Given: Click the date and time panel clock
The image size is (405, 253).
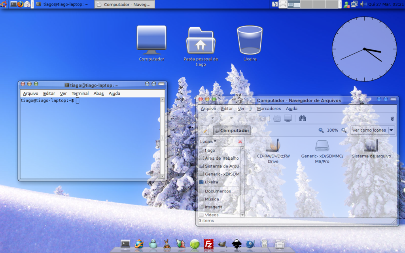Looking at the screenshot, I should pos(386,4).
